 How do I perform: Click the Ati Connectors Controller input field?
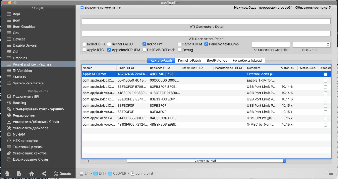pyautogui.click(x=271, y=45)
